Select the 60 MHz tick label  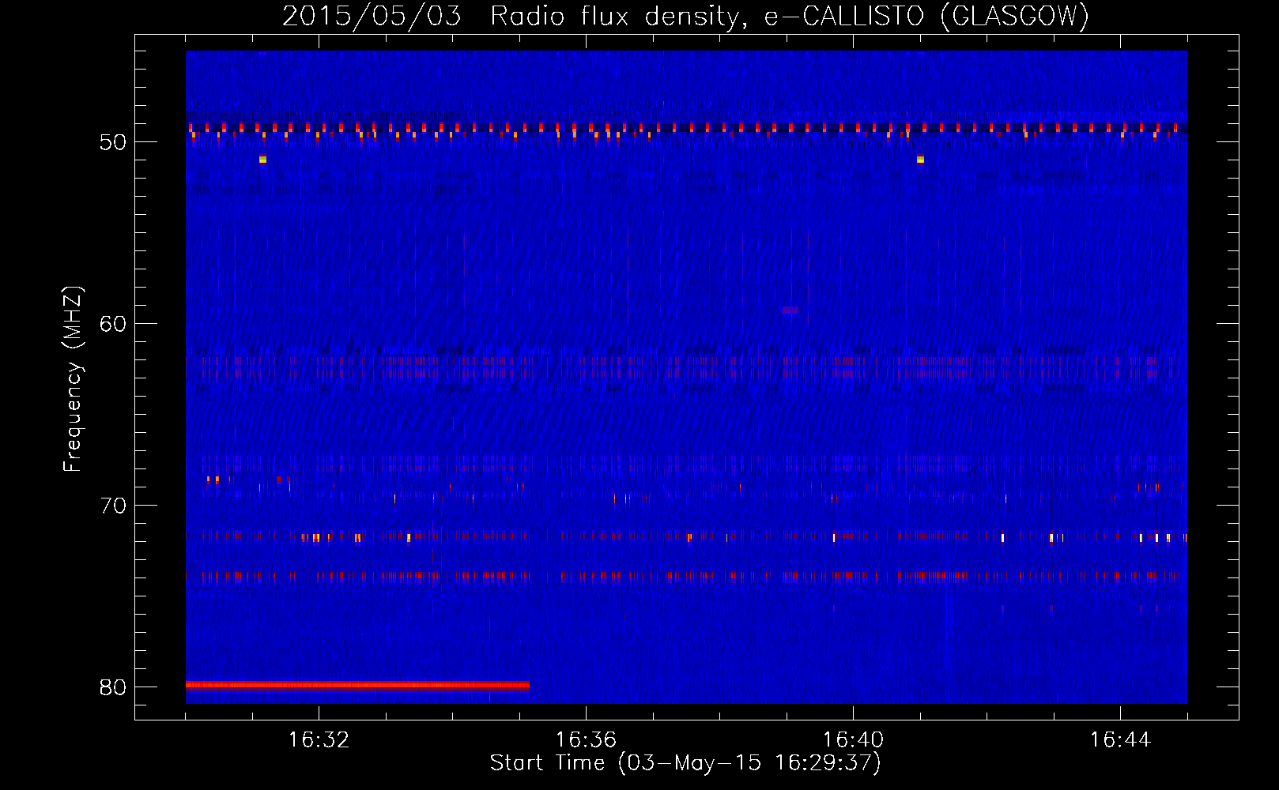pos(113,324)
